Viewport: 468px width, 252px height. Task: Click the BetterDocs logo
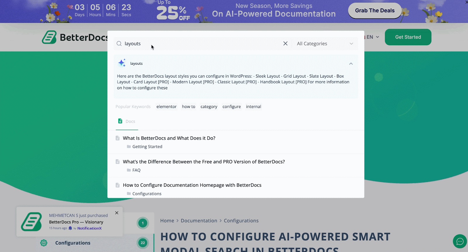tap(75, 37)
